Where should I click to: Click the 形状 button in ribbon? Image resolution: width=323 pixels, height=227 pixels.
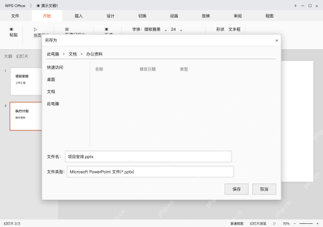pyautogui.click(x=220, y=29)
